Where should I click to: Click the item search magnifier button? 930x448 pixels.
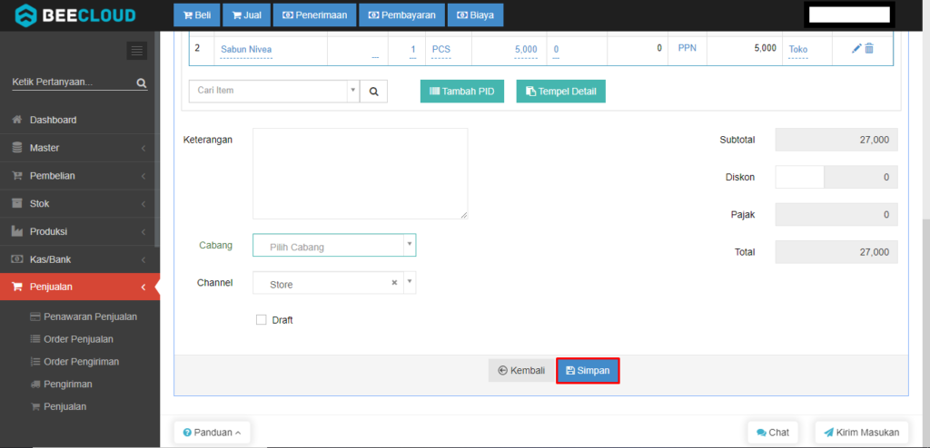(373, 92)
